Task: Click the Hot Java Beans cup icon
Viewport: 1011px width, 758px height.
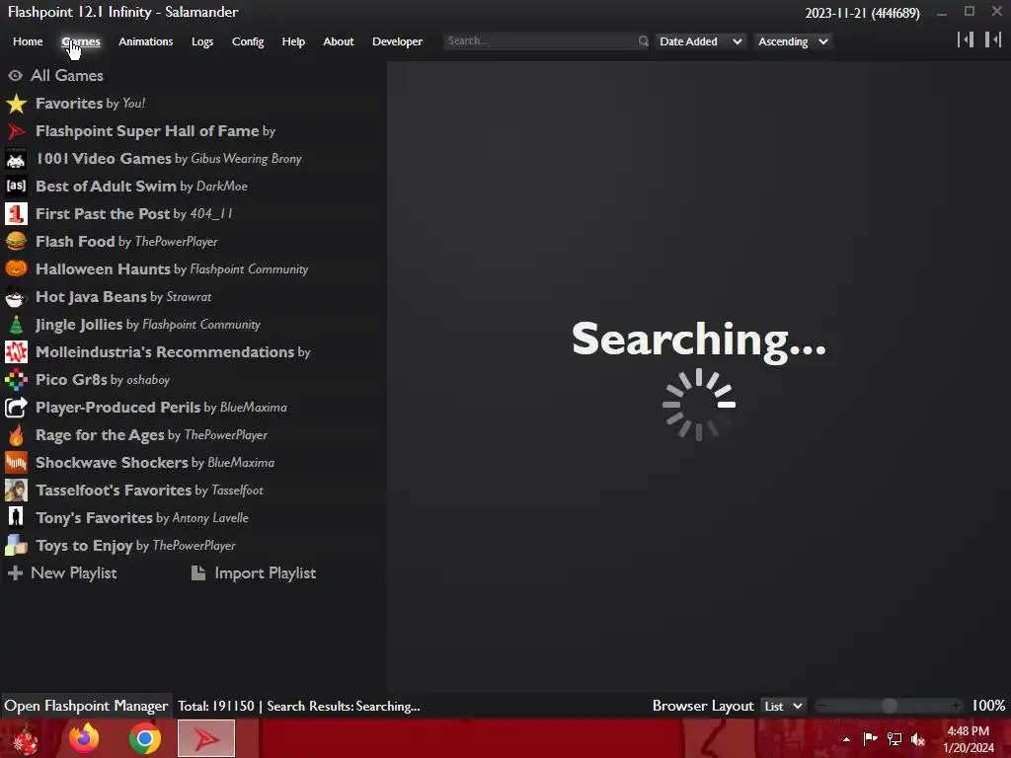Action: pos(16,296)
